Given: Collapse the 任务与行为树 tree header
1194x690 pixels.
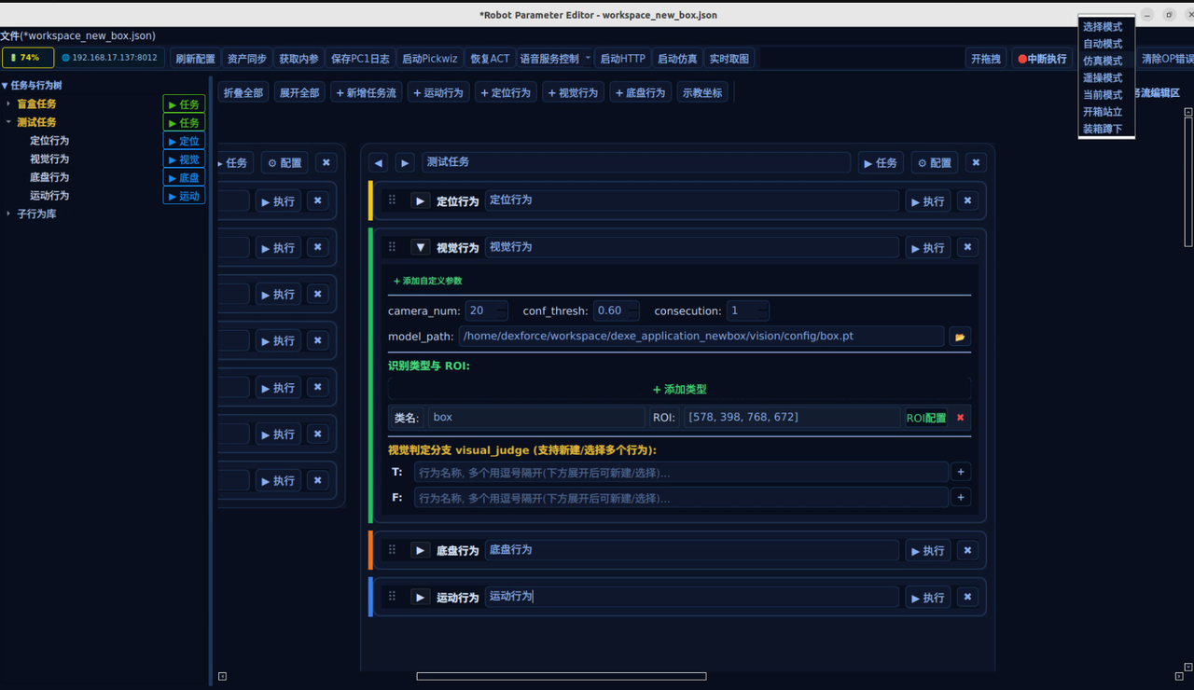Looking at the screenshot, I should tap(5, 86).
